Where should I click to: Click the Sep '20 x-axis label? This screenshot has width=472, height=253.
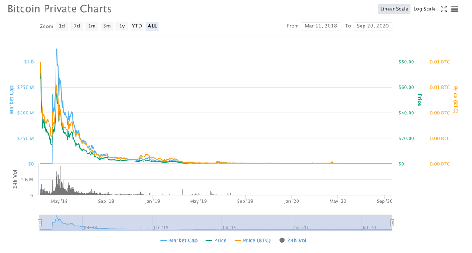point(385,202)
